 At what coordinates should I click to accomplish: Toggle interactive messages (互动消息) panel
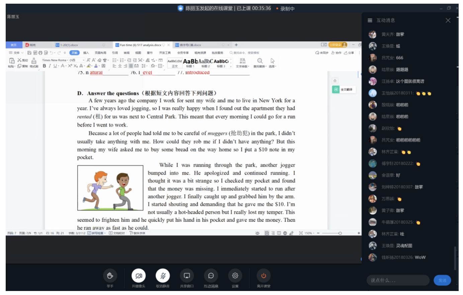click(211, 276)
